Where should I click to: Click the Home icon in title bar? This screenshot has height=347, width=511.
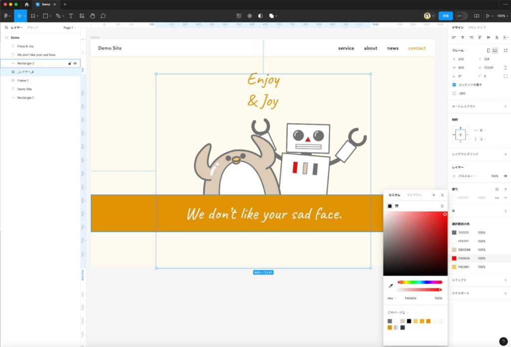pos(27,4)
